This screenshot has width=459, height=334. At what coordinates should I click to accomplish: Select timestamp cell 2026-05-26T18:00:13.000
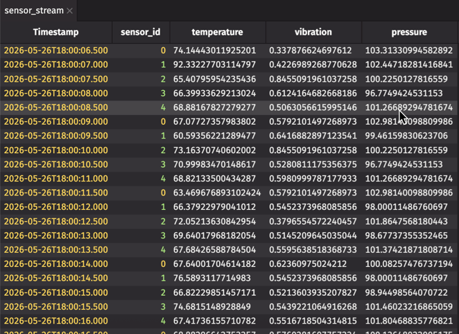point(56,236)
